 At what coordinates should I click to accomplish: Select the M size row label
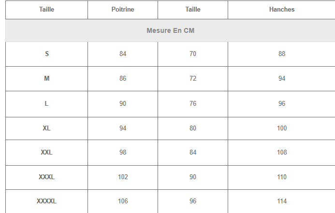pyautogui.click(x=47, y=79)
